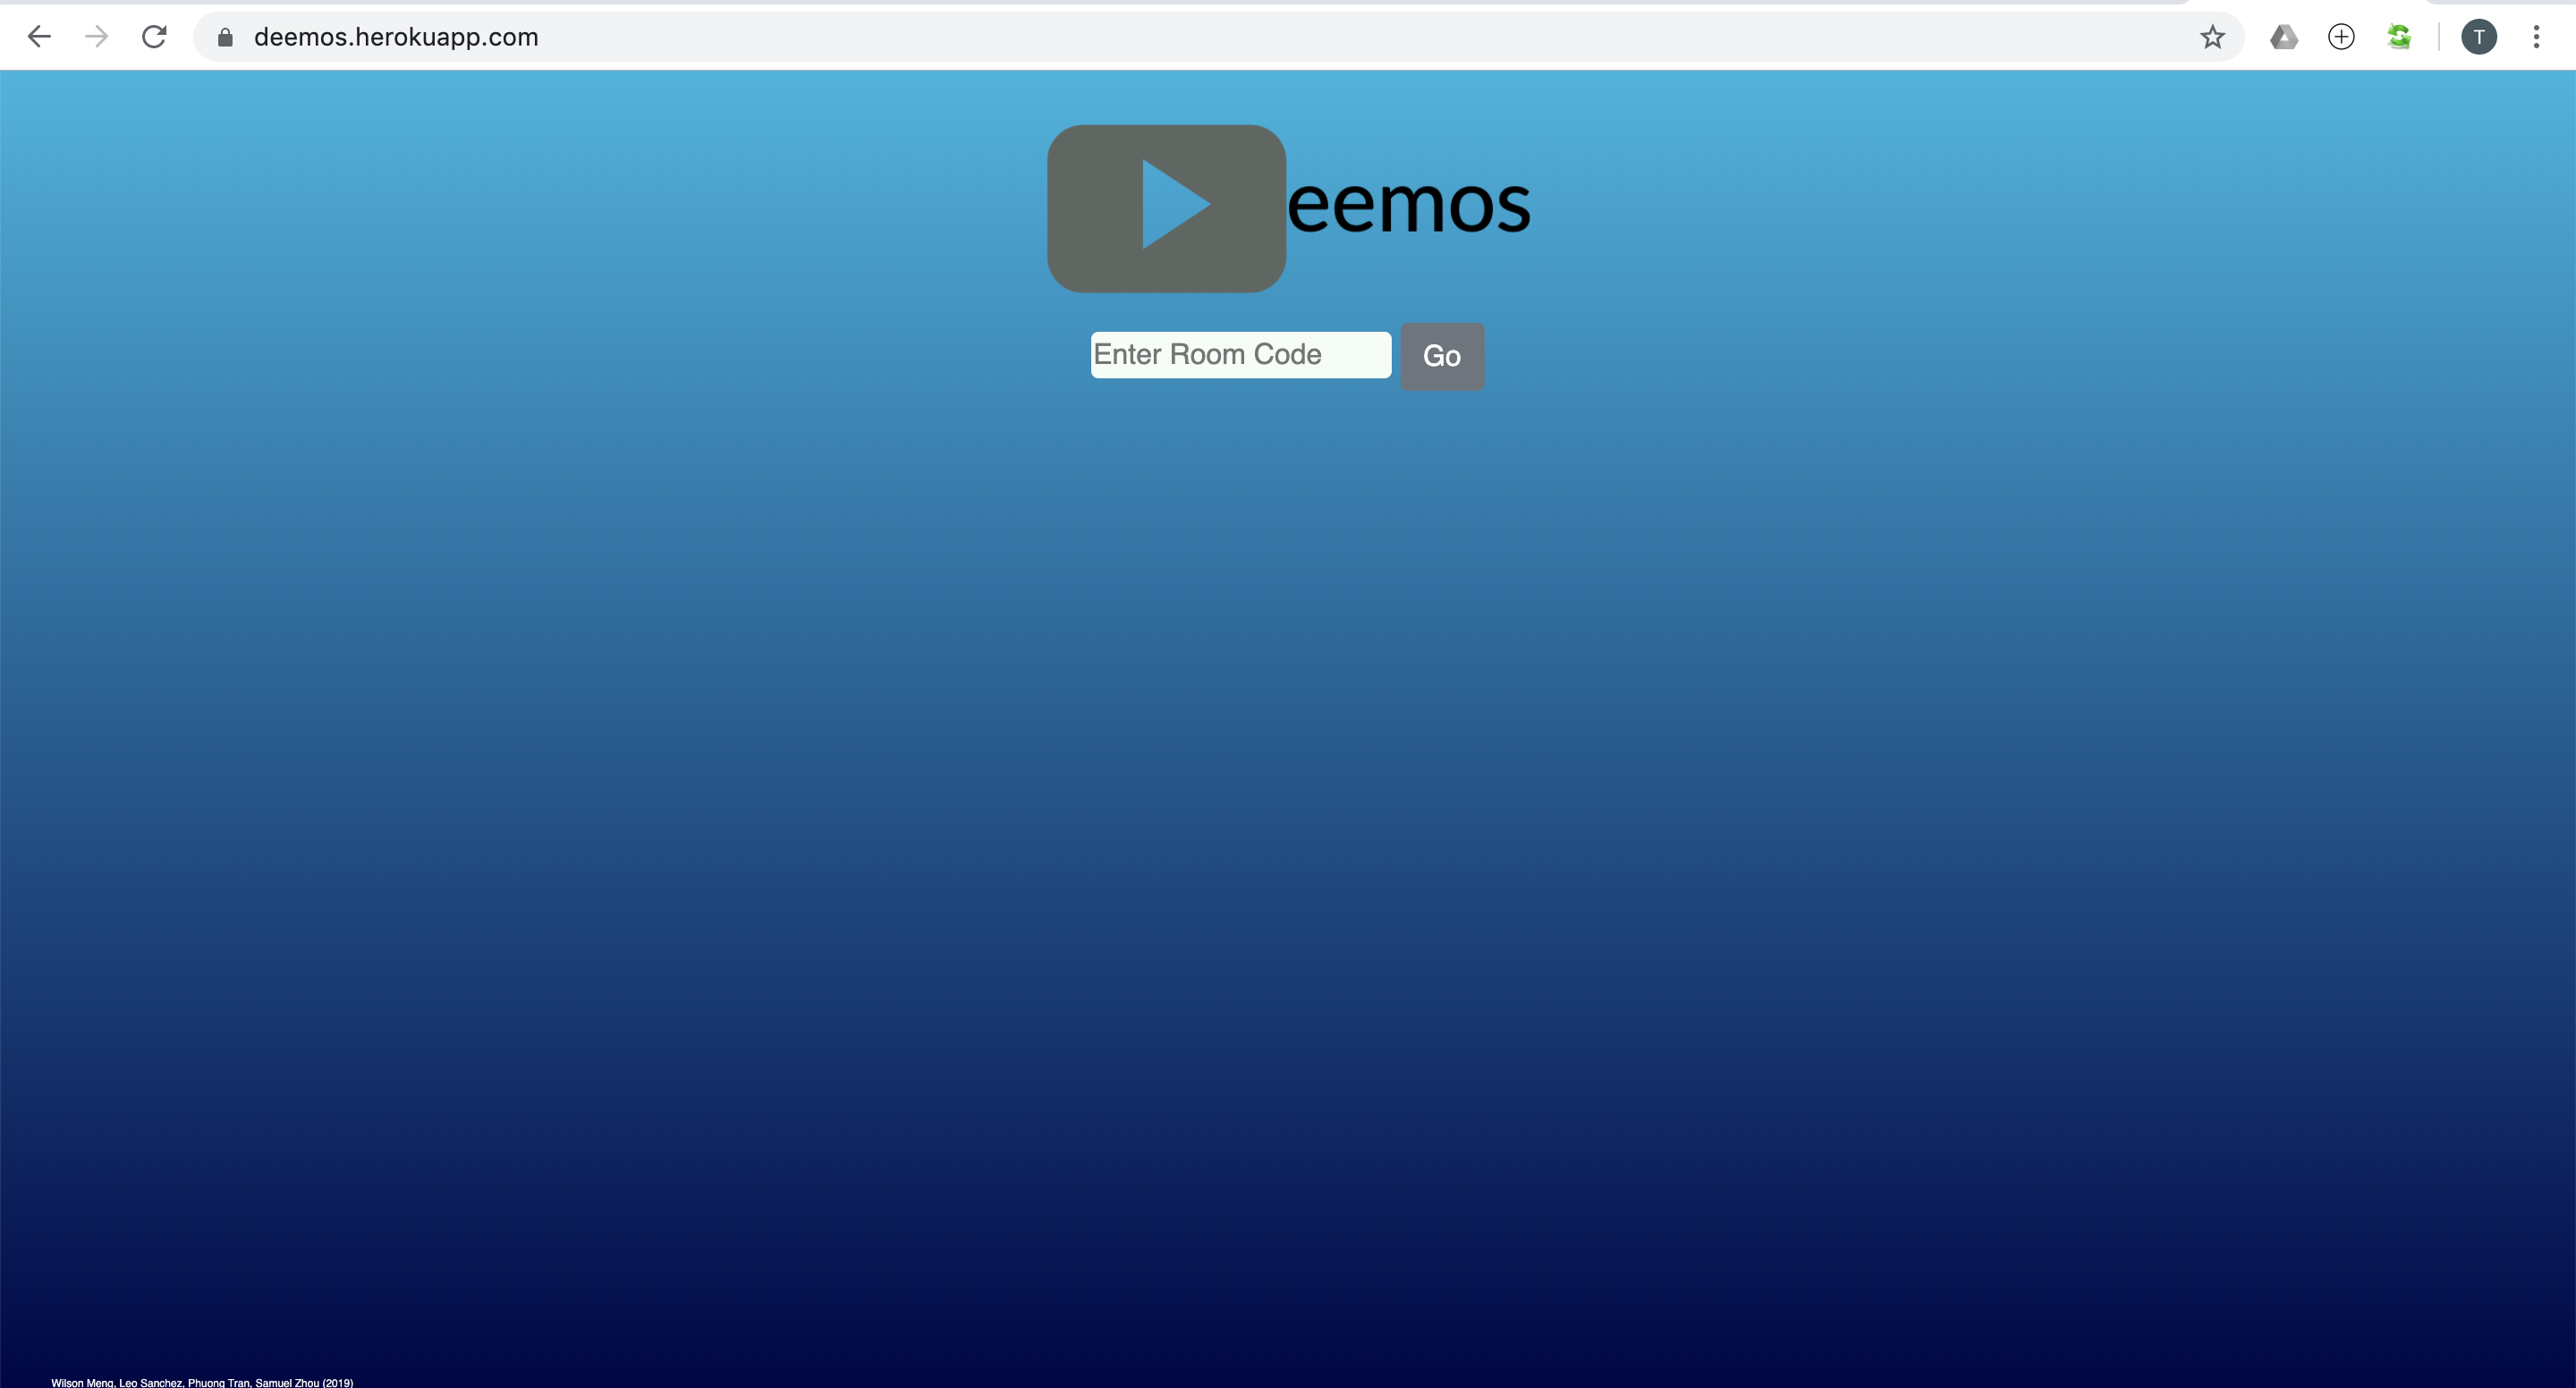Click the circled plus extension icon
The height and width of the screenshot is (1388, 2576).
click(2341, 37)
